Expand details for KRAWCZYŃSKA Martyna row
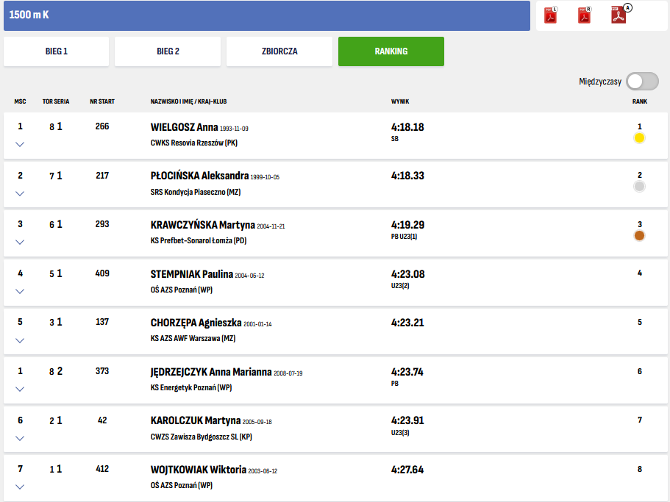The height and width of the screenshot is (502, 670). point(20,242)
